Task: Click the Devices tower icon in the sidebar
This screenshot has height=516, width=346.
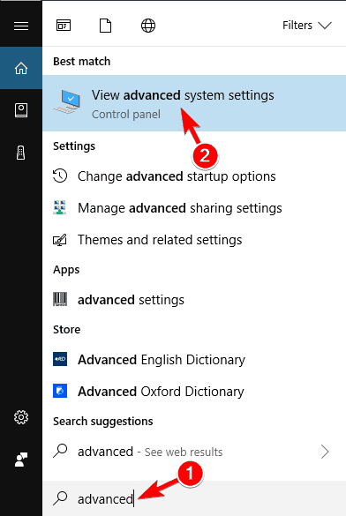Action: (x=20, y=153)
